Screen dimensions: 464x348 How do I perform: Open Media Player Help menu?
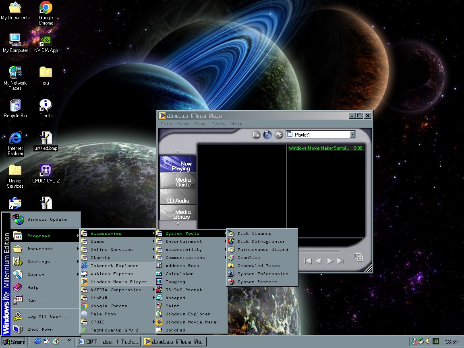click(x=237, y=124)
